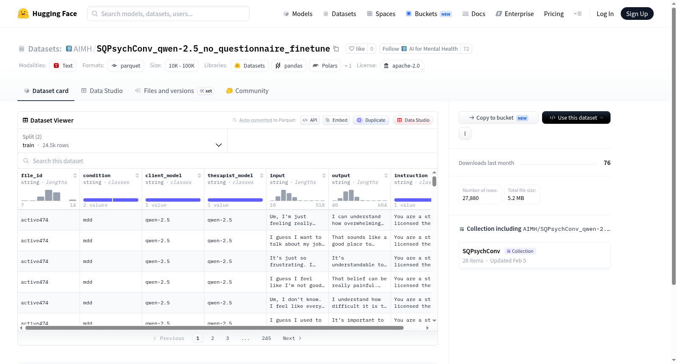Select the Text modality tag

point(63,66)
